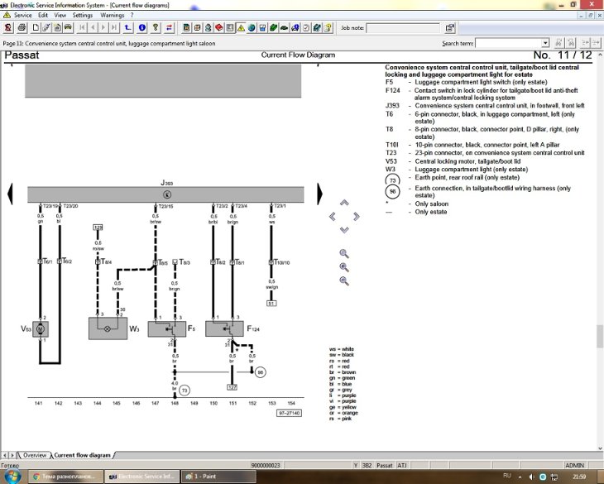Pan diagram right with chevron arrow
Viewport: 604px width, 484px height.
click(357, 217)
